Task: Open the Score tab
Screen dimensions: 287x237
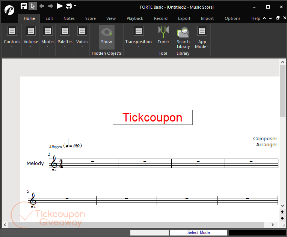Action: (91, 18)
